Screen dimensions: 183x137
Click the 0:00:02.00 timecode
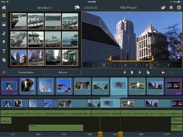91,8
